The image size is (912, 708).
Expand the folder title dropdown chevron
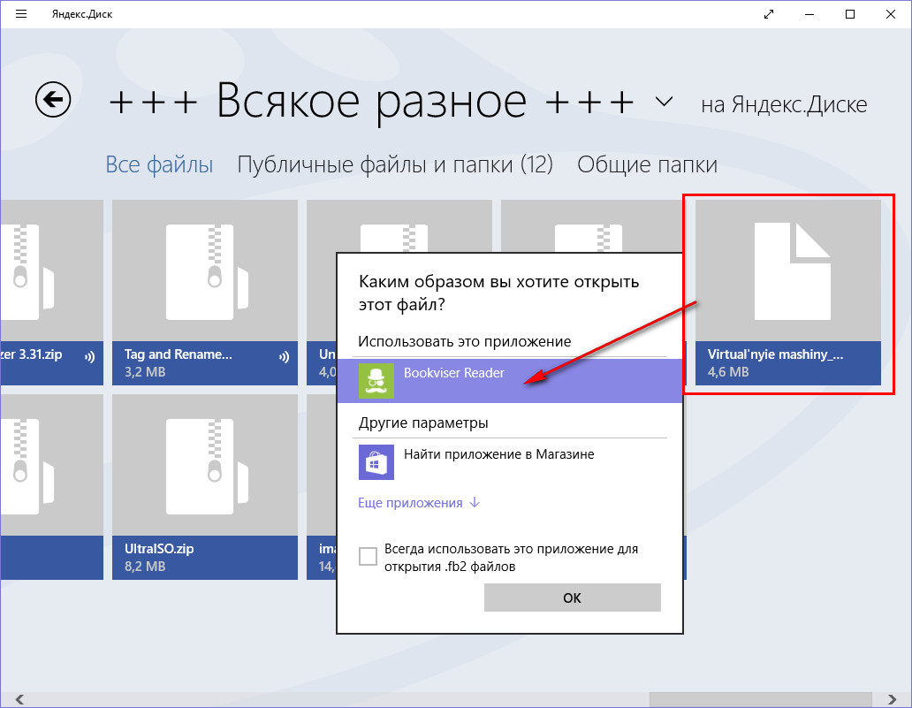(x=664, y=102)
